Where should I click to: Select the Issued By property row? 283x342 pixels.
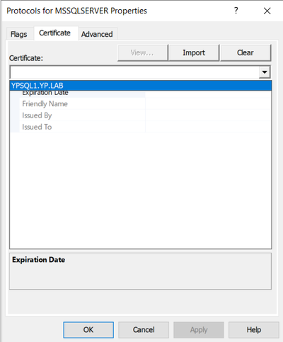click(141, 115)
